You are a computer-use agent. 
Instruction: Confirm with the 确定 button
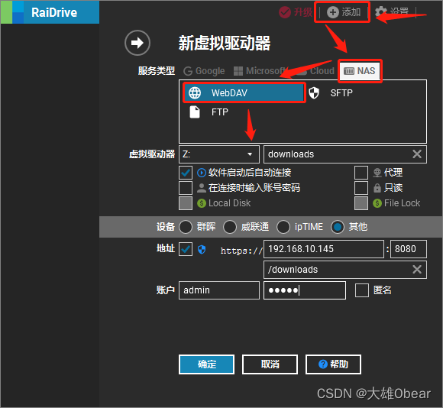click(x=206, y=364)
